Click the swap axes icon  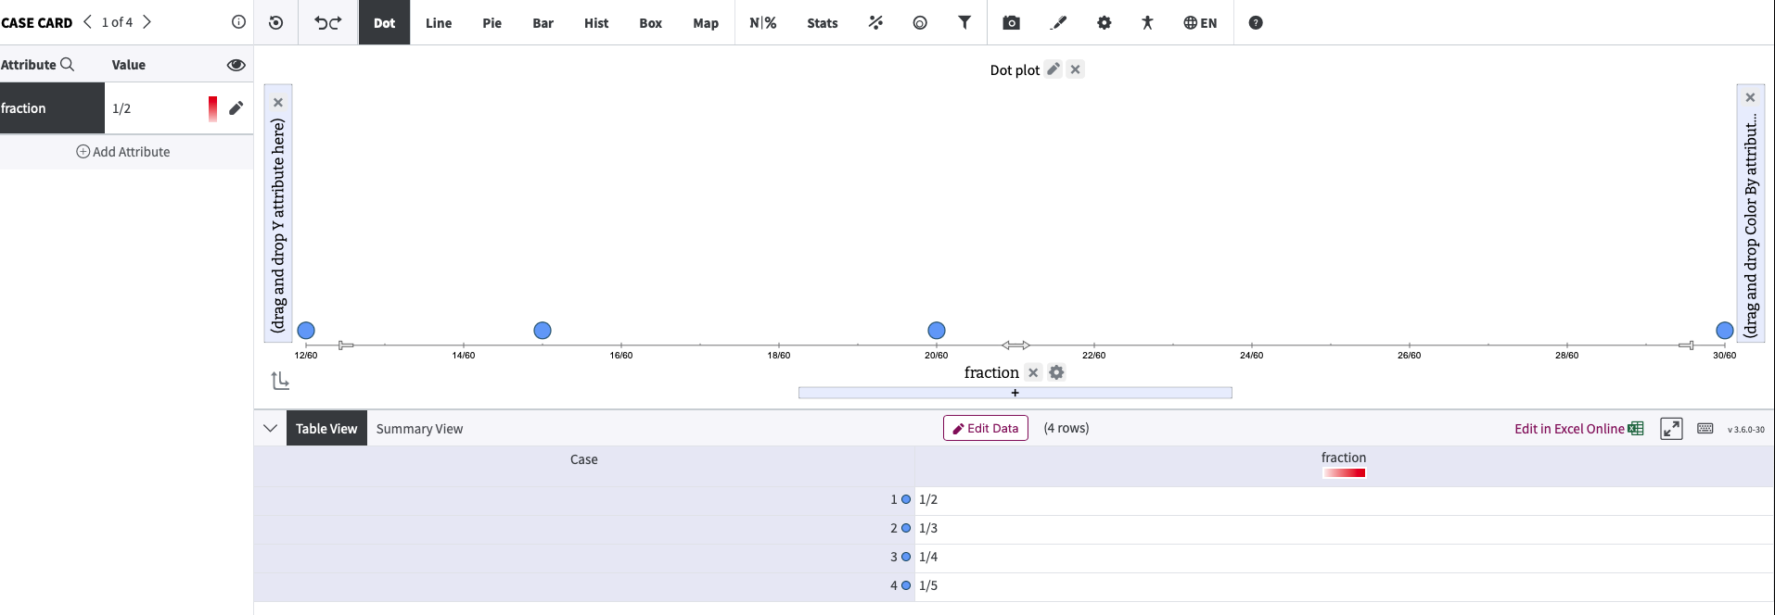click(x=280, y=381)
